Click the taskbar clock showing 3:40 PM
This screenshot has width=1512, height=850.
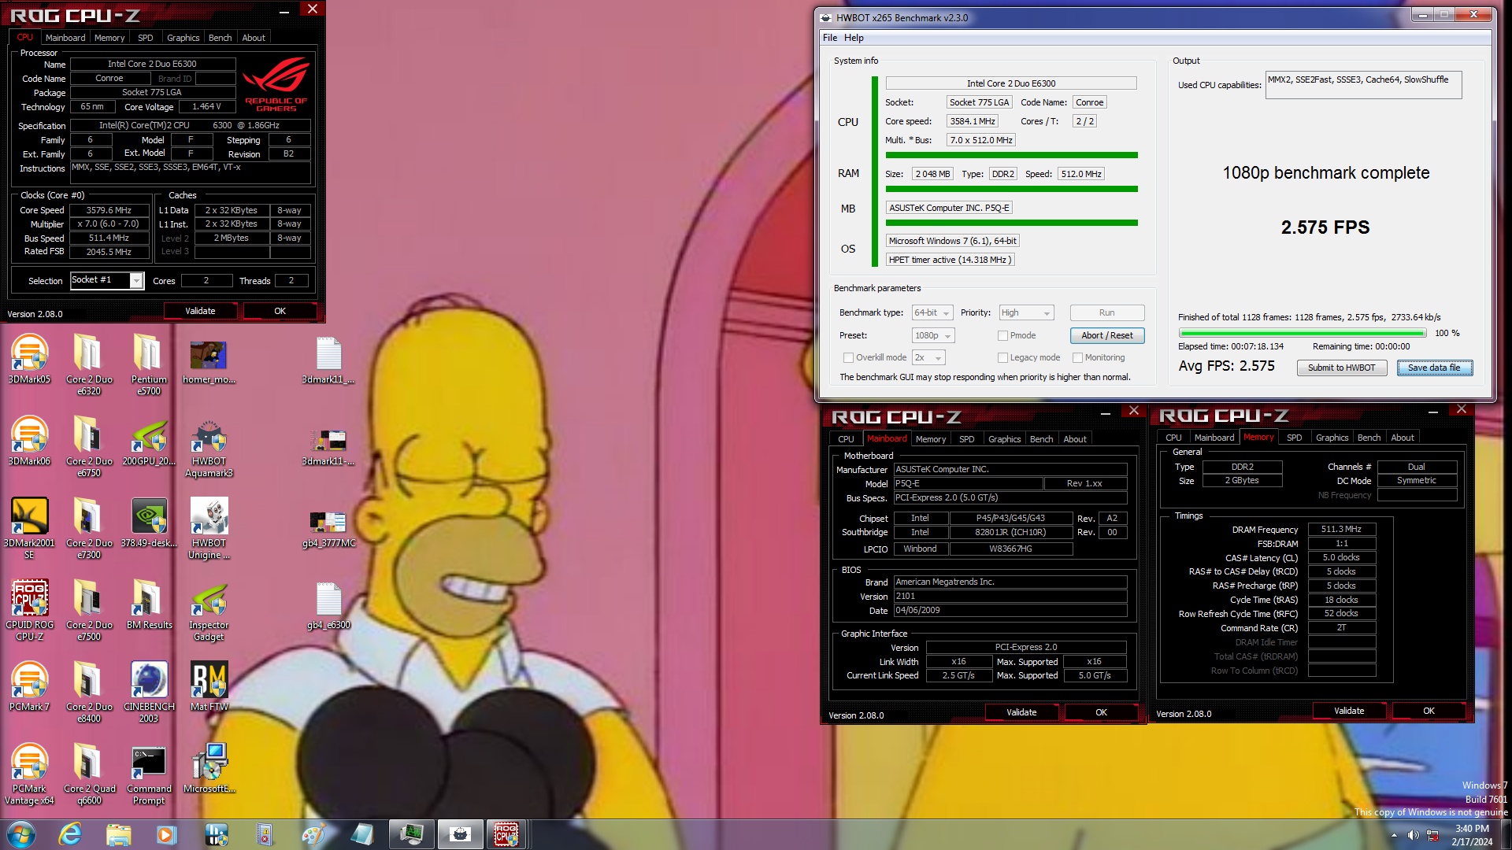1472,835
